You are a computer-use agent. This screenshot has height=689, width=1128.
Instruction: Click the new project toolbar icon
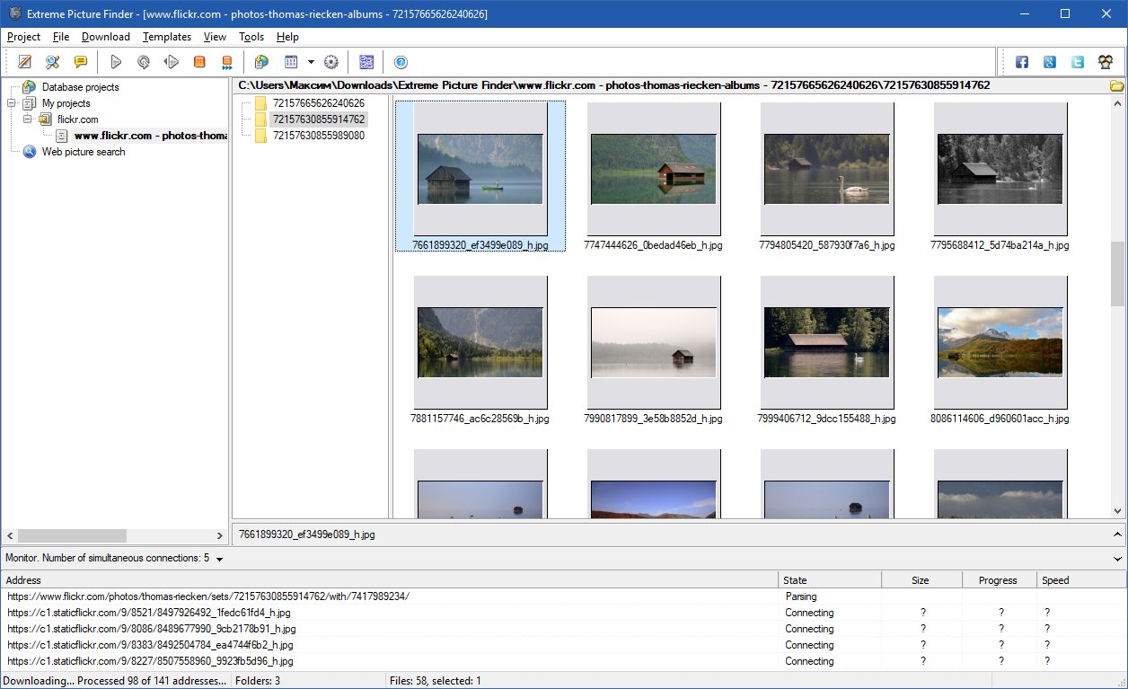pyautogui.click(x=25, y=62)
